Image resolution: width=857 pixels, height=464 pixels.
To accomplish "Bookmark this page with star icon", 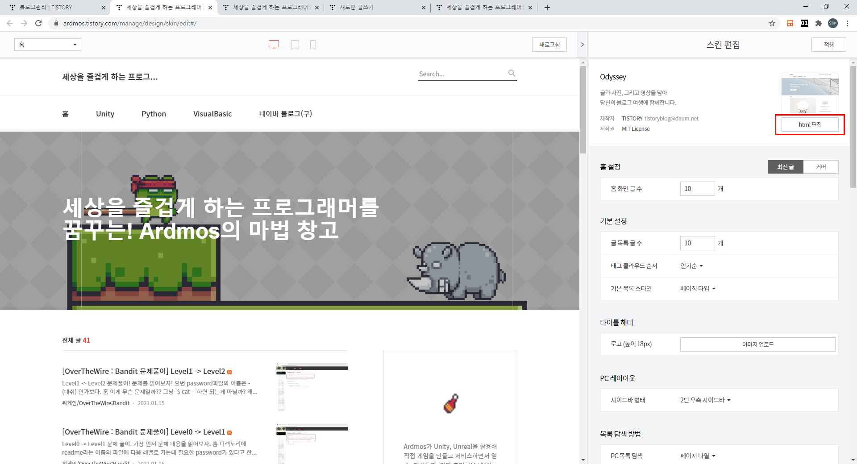I will (772, 23).
